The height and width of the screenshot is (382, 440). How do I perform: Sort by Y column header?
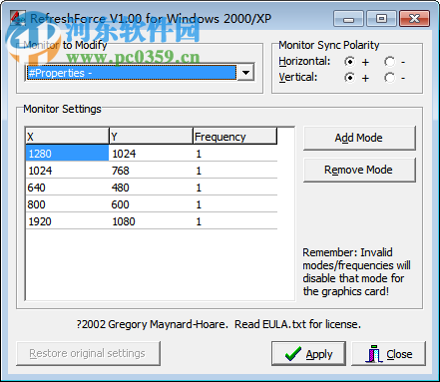tap(151, 137)
